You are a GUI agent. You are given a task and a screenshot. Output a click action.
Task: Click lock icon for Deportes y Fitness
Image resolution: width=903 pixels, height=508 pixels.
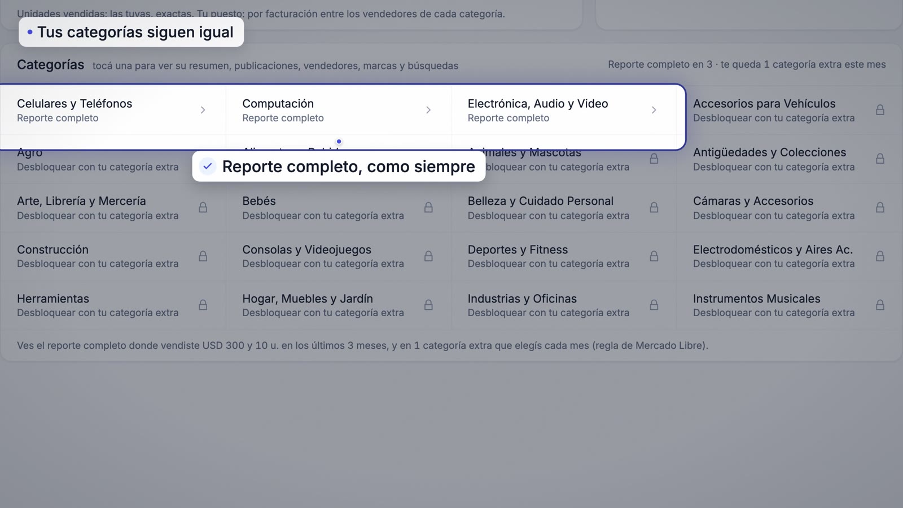(x=654, y=256)
